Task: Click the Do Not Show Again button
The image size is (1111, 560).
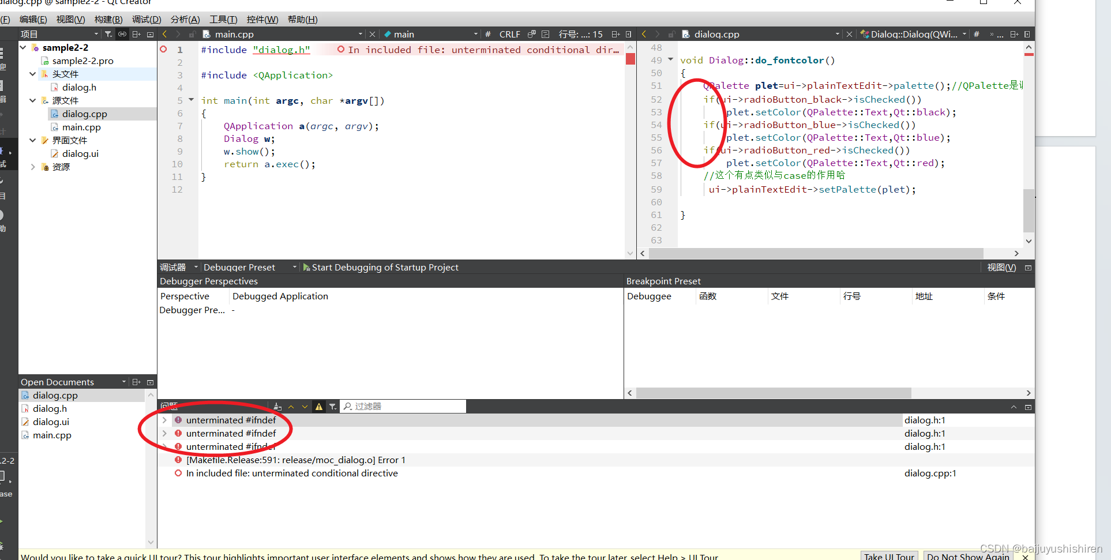Action: pyautogui.click(x=968, y=555)
